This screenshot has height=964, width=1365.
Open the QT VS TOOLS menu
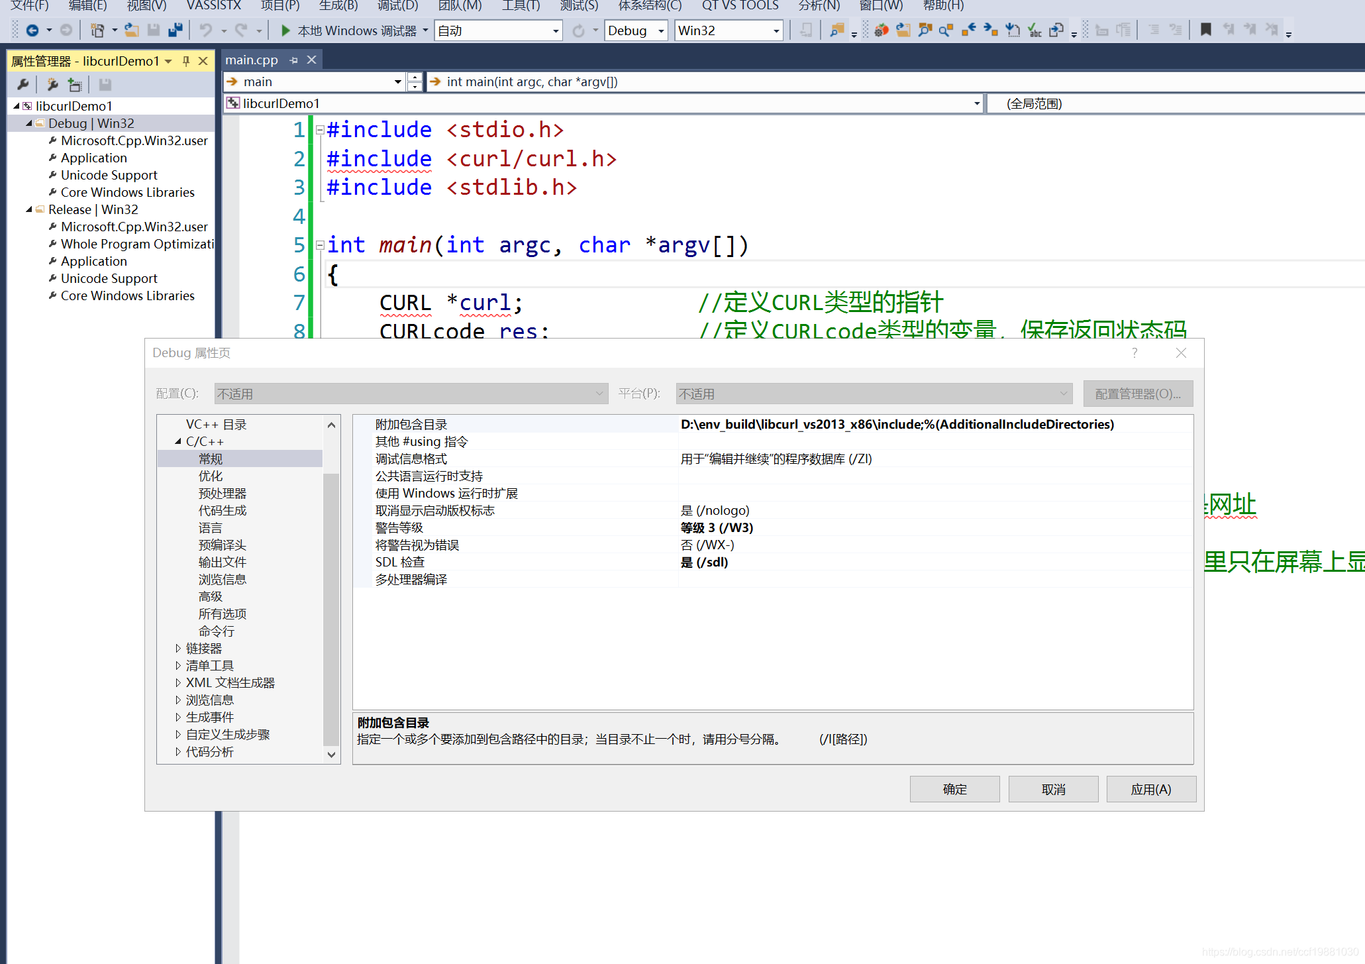click(x=740, y=6)
